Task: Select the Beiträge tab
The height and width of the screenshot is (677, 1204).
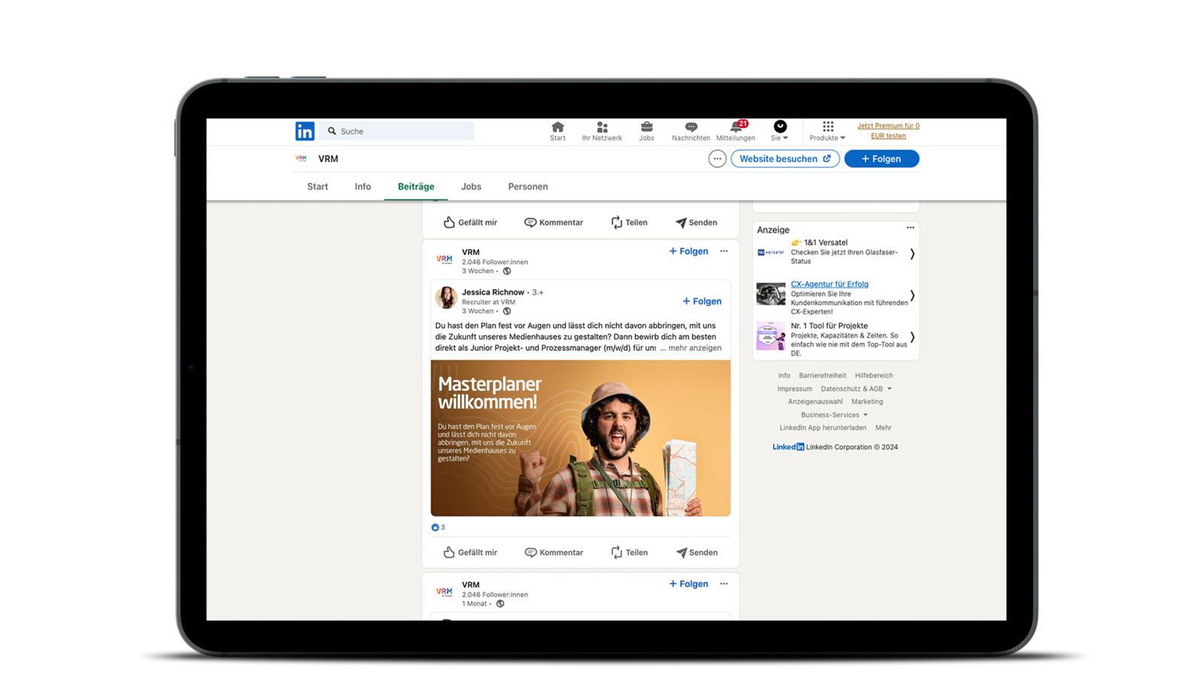Action: tap(416, 187)
